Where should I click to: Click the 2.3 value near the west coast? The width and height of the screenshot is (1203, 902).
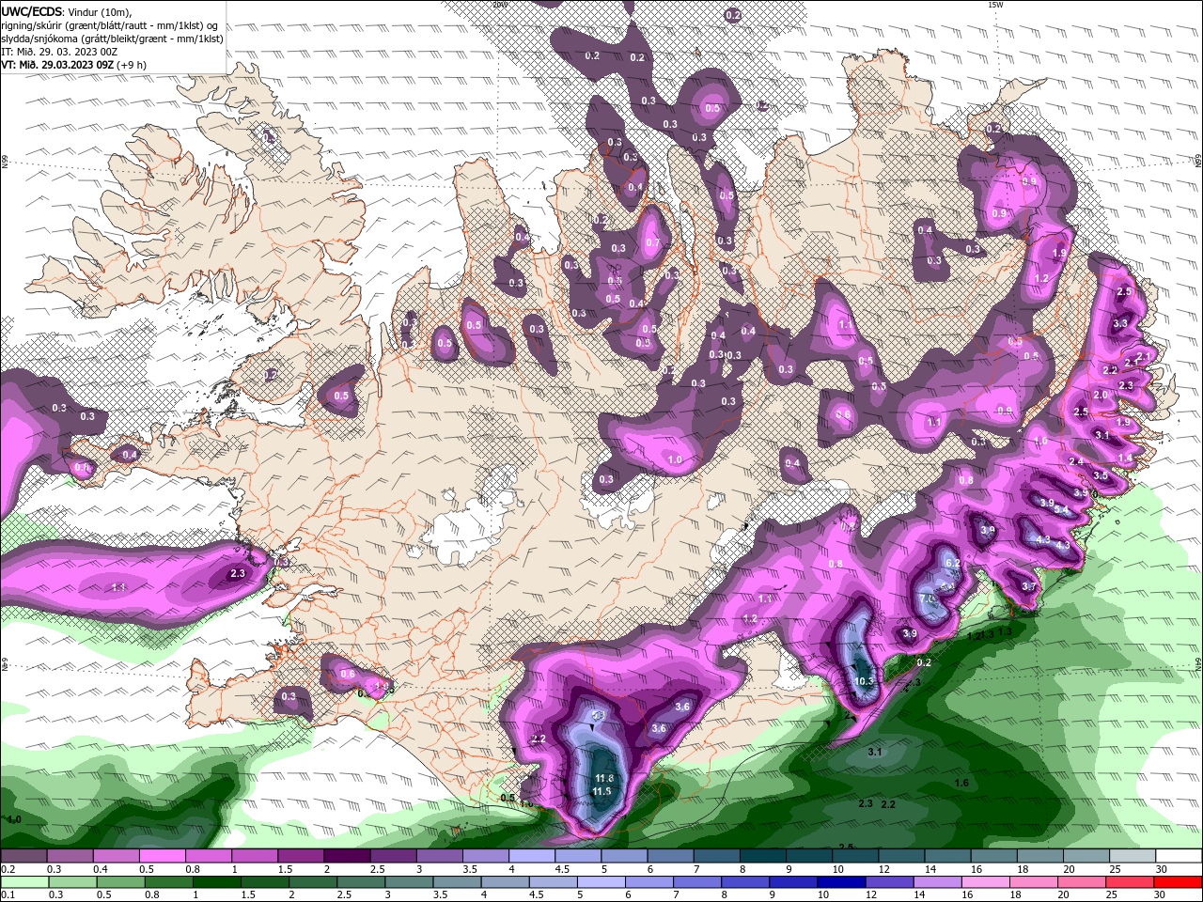(x=237, y=573)
